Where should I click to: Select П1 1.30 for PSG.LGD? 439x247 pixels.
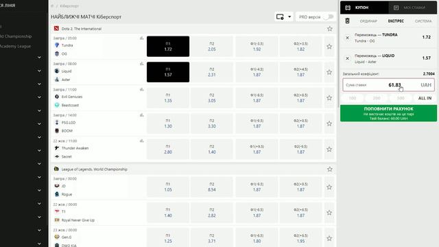tap(168, 123)
